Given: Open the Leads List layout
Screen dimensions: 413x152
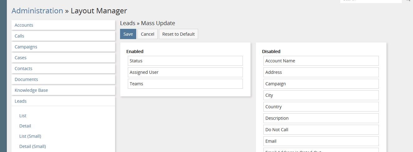Looking at the screenshot, I should point(23,116).
